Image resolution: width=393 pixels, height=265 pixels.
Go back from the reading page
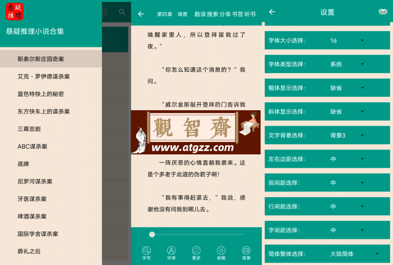pyautogui.click(x=141, y=14)
